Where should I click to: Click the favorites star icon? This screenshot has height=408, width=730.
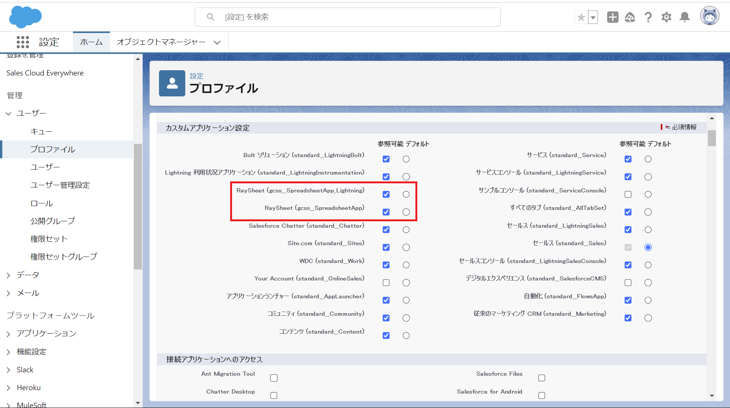[581, 17]
